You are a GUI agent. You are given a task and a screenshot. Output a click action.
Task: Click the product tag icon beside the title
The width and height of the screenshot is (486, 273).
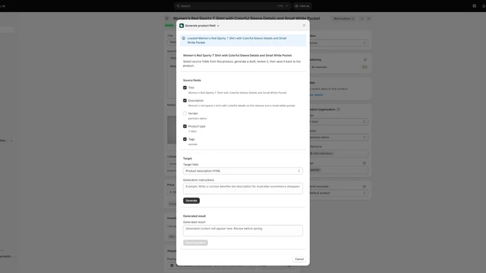tap(166, 19)
